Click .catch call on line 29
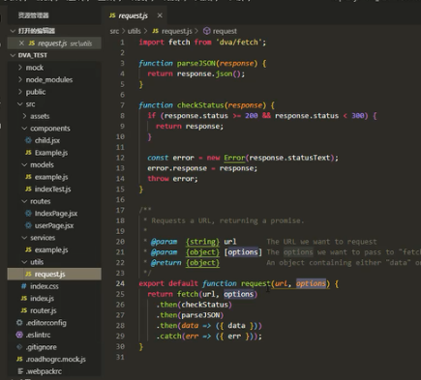This screenshot has height=380, width=421. [x=169, y=336]
